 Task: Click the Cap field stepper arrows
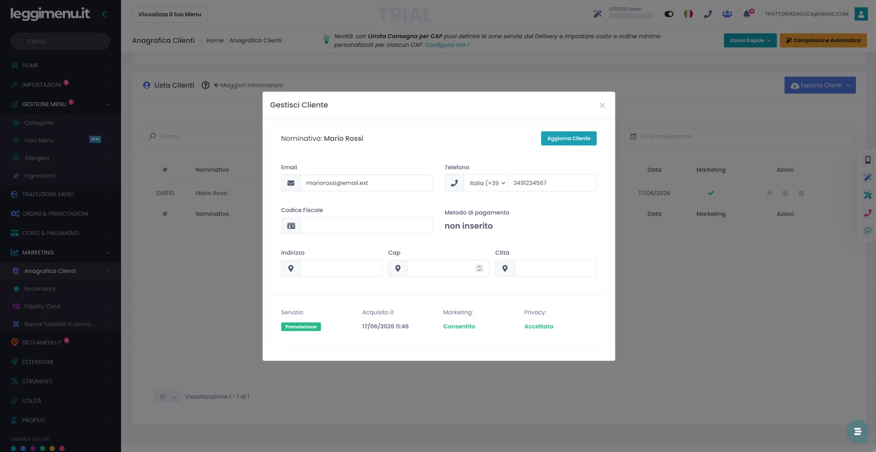[x=479, y=268]
